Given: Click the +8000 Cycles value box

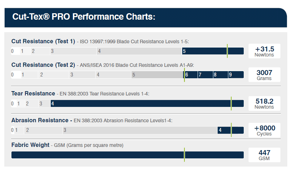Looking at the screenshot, I should (264, 130).
